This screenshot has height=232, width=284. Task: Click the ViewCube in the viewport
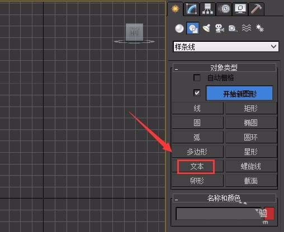[x=134, y=32]
